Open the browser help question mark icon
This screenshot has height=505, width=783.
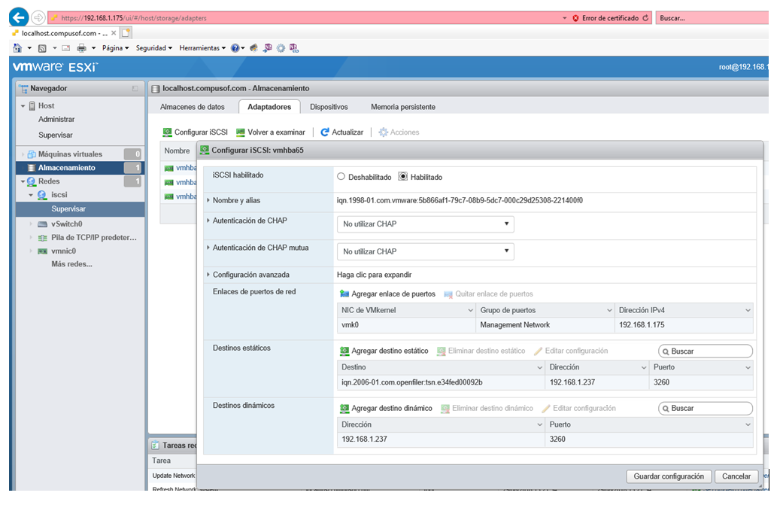click(235, 48)
